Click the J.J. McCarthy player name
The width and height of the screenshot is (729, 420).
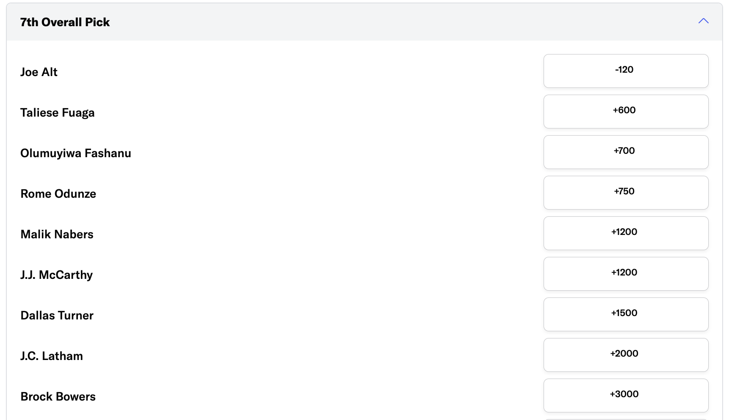pyautogui.click(x=57, y=275)
